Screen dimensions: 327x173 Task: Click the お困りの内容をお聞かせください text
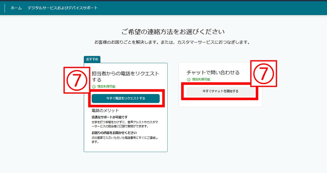pyautogui.click(x=114, y=133)
